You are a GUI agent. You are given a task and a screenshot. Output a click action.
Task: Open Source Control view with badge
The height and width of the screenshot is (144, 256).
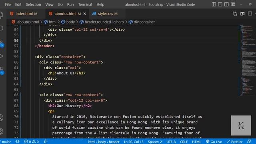[x=2, y=44]
